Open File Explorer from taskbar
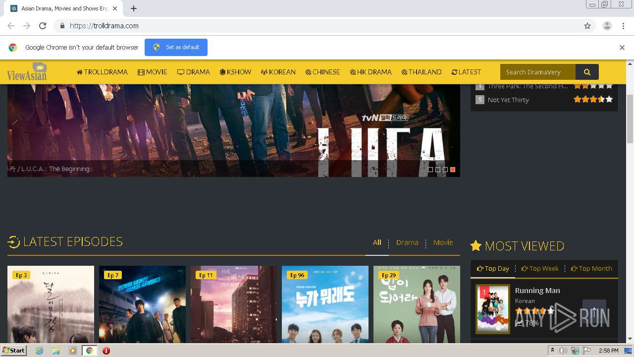The image size is (634, 357). (x=56, y=351)
